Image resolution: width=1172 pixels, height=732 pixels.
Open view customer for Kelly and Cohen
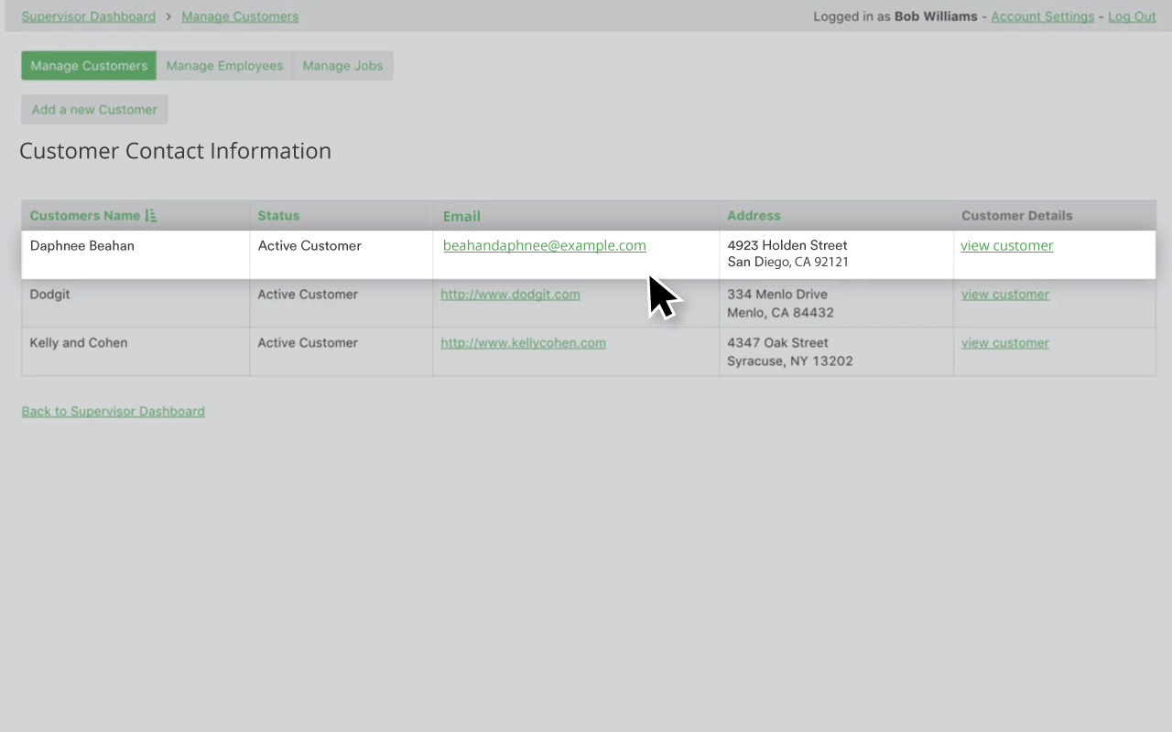point(1004,343)
